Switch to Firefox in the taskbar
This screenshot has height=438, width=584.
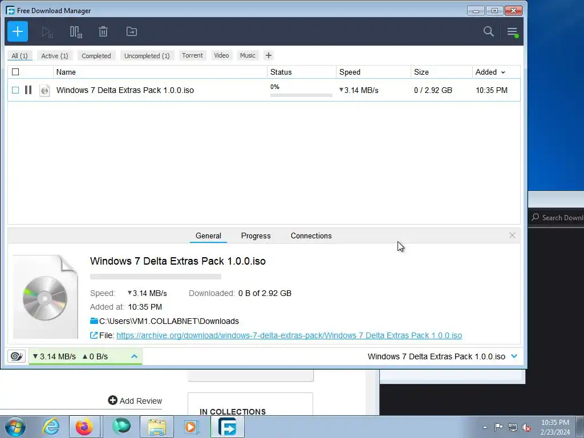point(84,427)
